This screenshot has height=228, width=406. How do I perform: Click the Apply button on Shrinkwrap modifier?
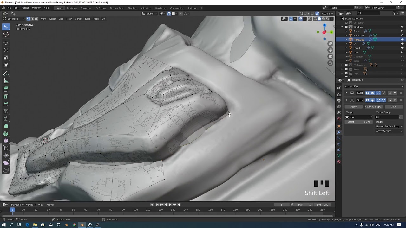(353, 107)
